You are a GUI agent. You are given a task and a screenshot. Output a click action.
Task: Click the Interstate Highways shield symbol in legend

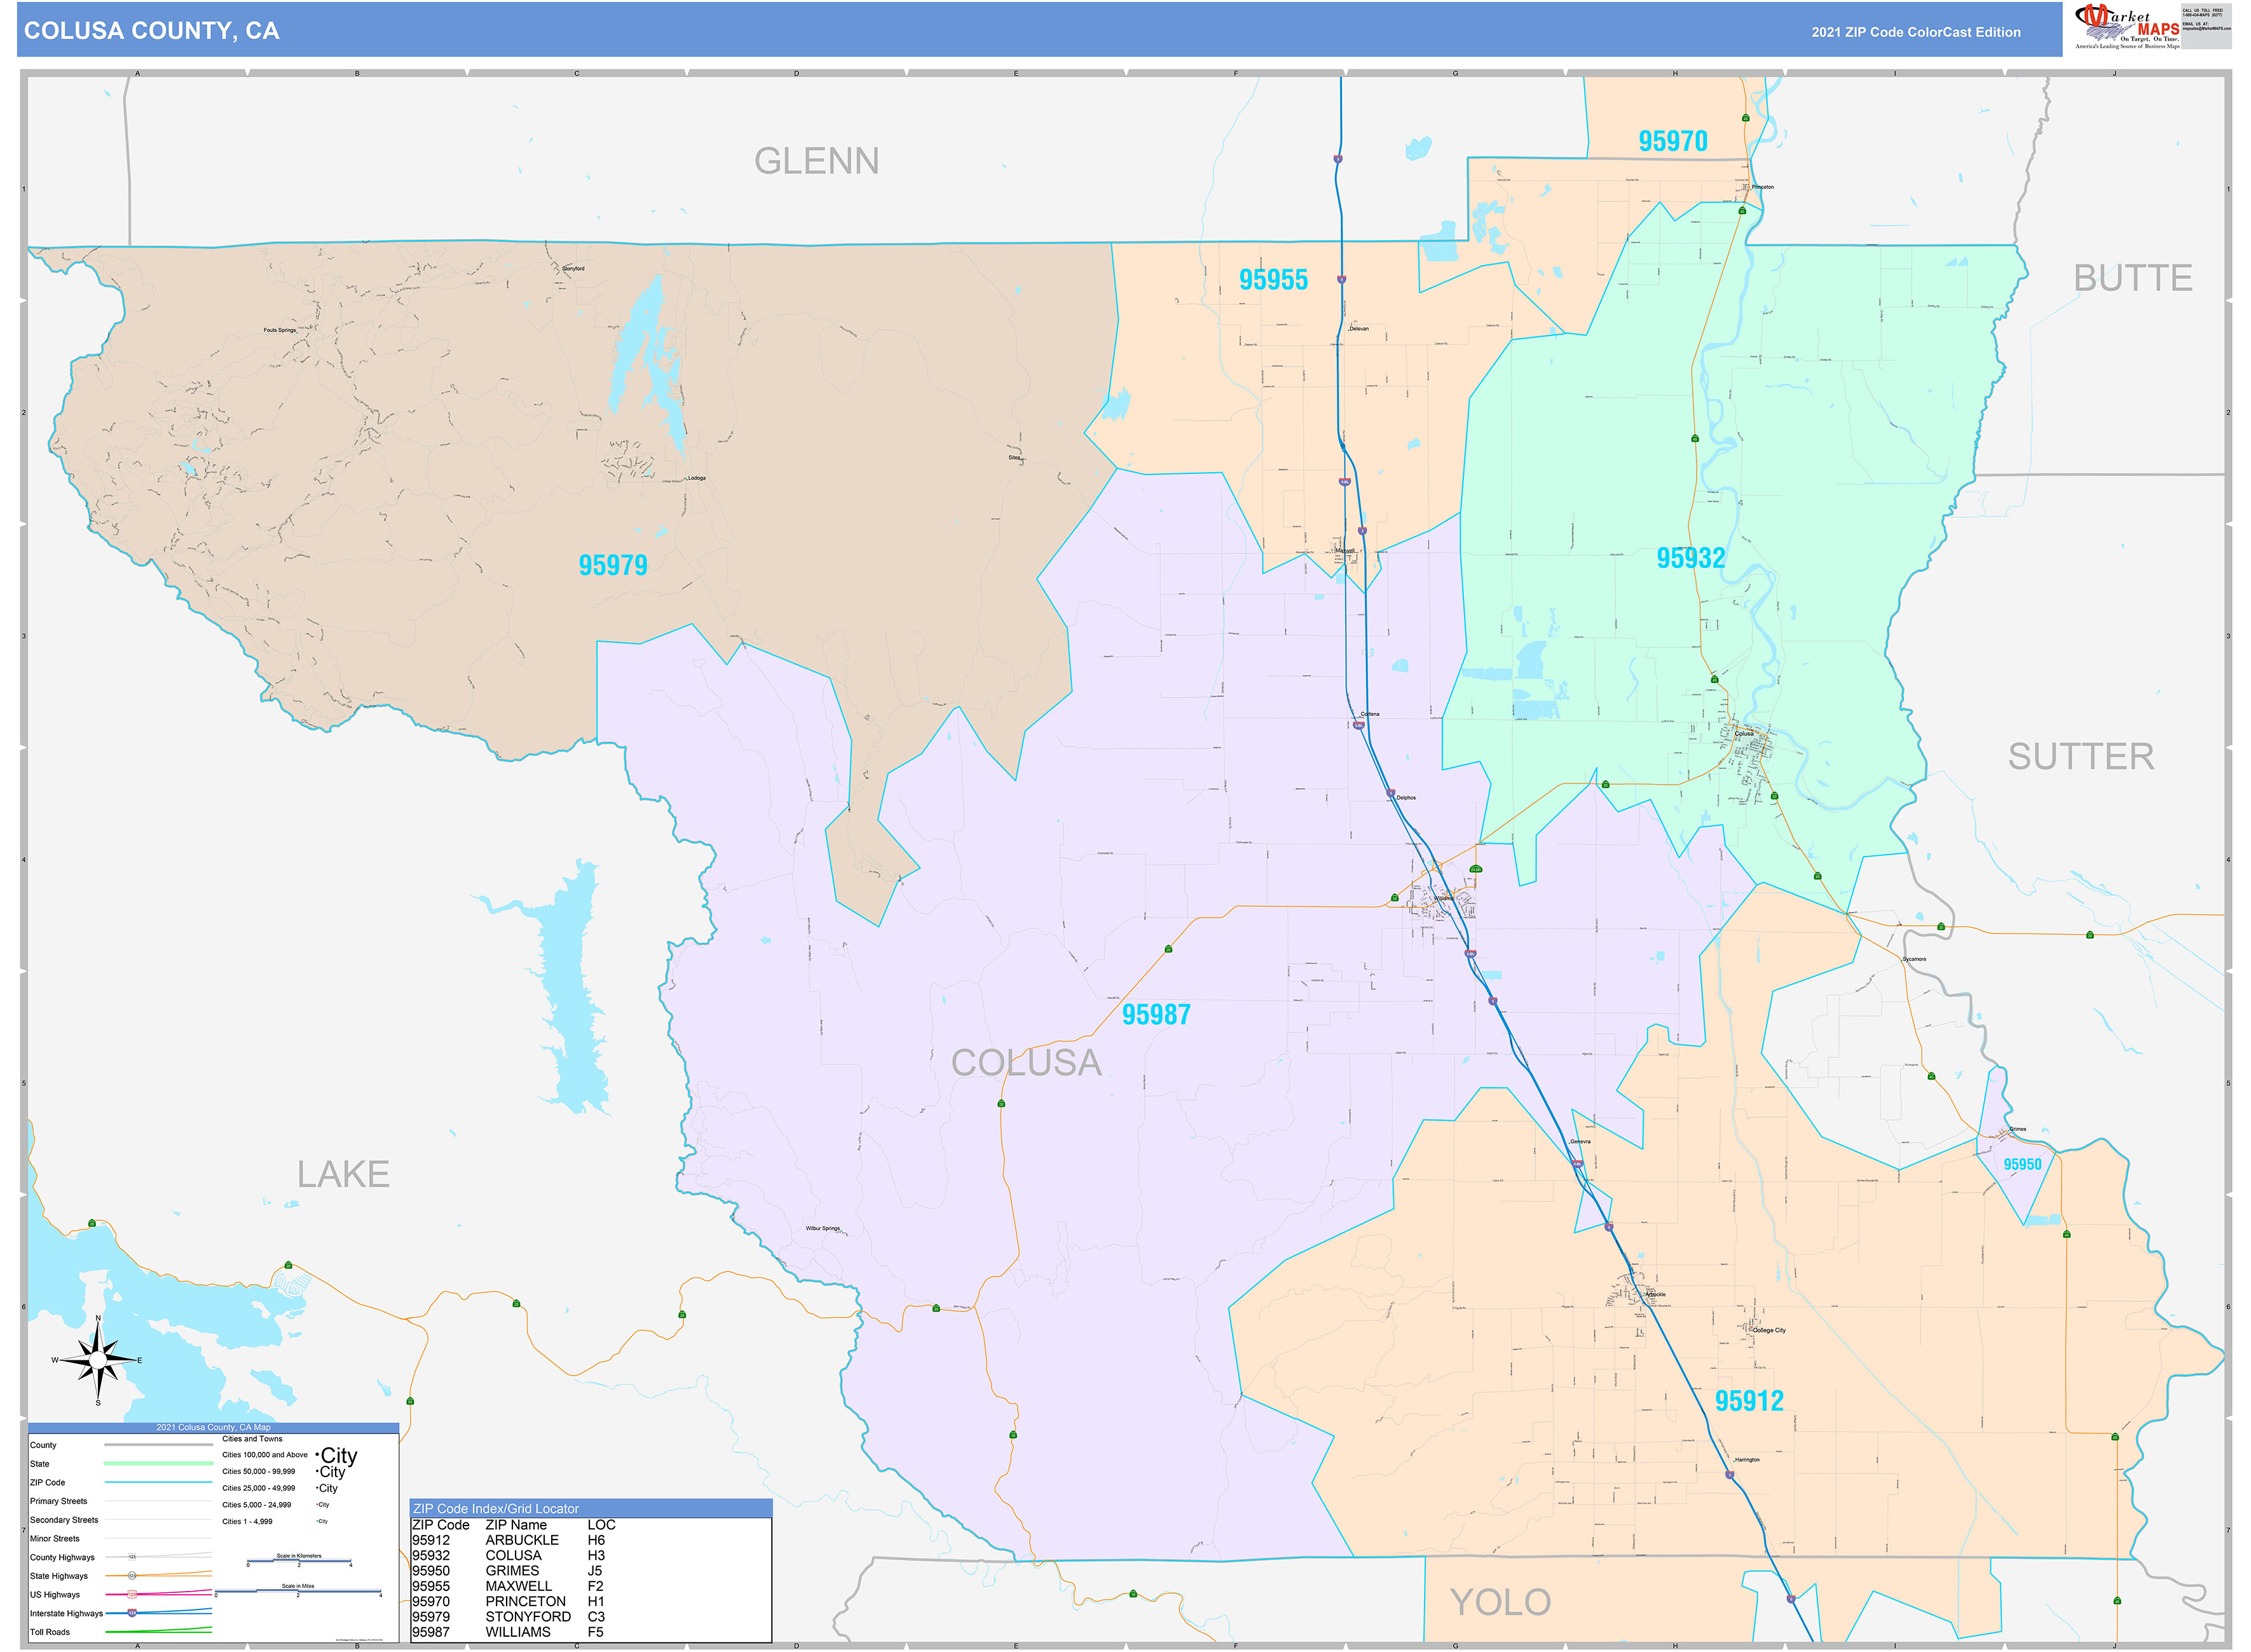[131, 1613]
